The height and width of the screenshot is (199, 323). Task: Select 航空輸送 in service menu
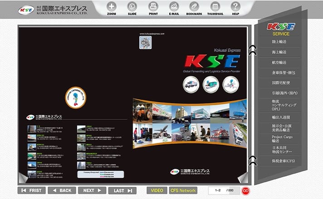[279, 62]
